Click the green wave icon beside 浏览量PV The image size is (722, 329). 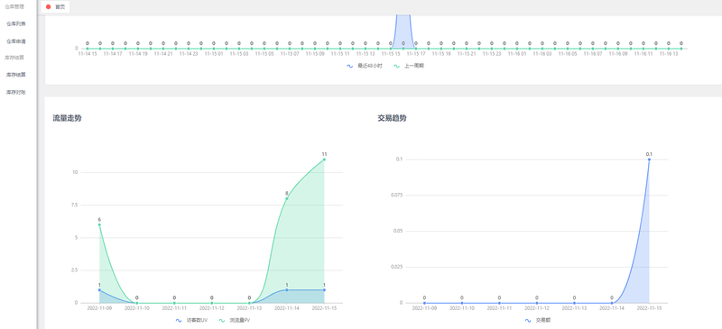point(222,320)
